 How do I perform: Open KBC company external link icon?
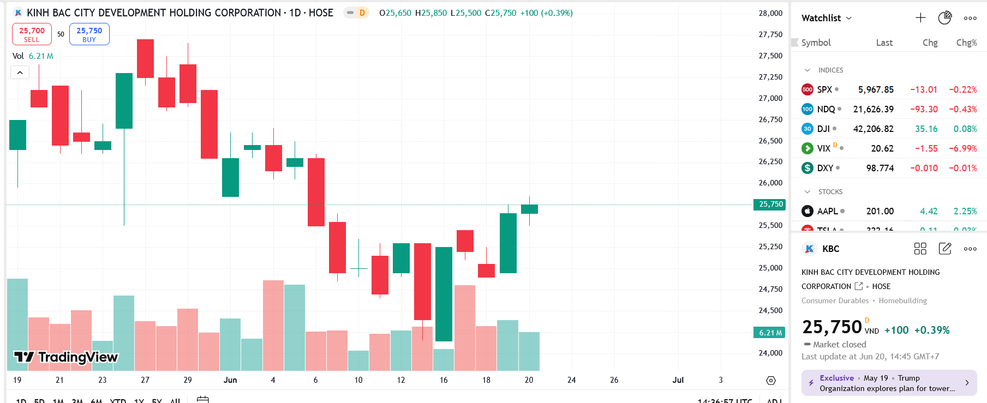tap(859, 286)
